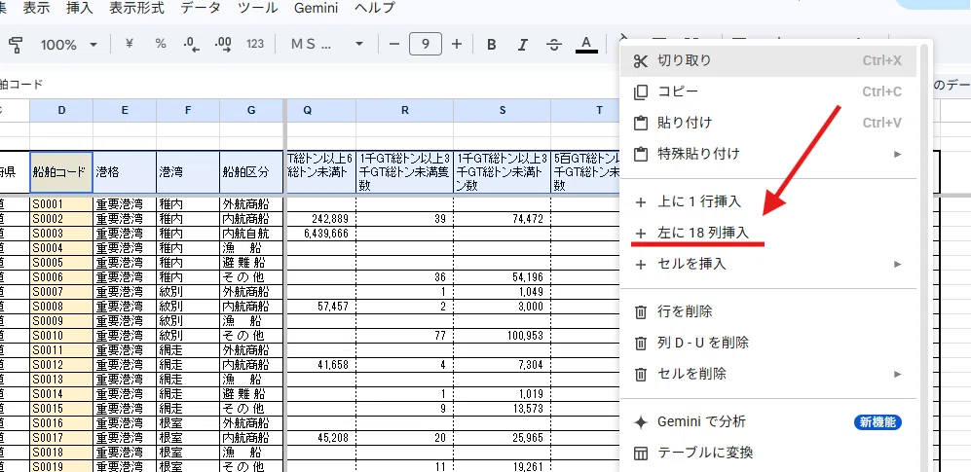Open the ツール menu

pos(257,8)
